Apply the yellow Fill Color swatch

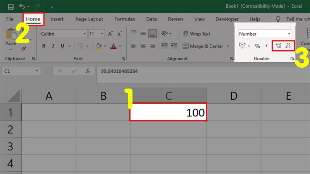click(98, 46)
